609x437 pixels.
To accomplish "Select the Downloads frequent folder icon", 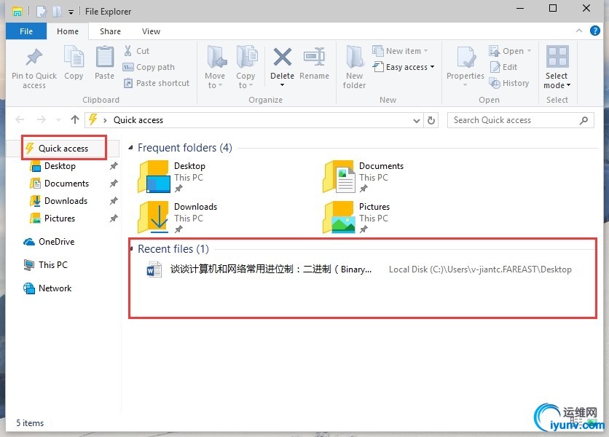I will click(x=154, y=217).
